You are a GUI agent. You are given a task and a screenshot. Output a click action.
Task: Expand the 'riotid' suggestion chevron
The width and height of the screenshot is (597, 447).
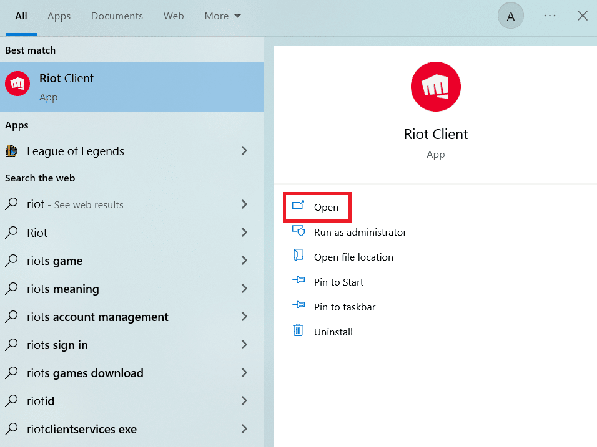(x=244, y=401)
